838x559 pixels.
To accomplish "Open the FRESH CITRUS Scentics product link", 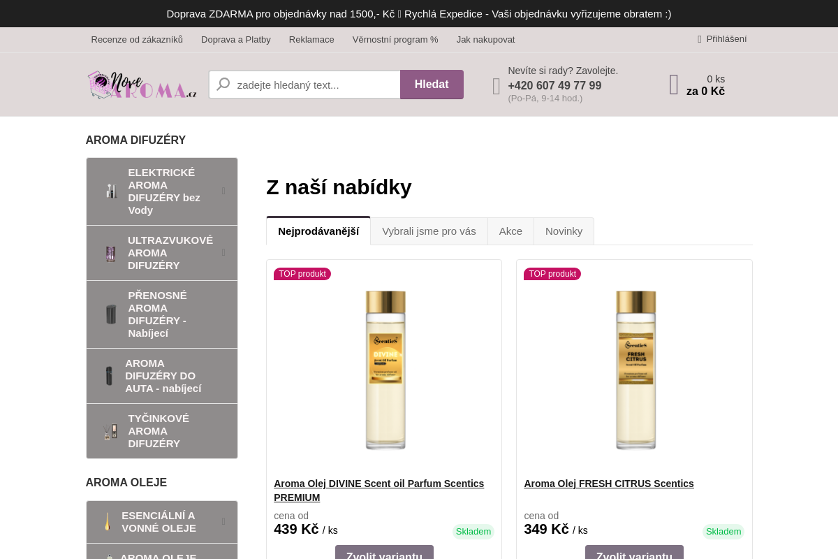I will [x=608, y=484].
